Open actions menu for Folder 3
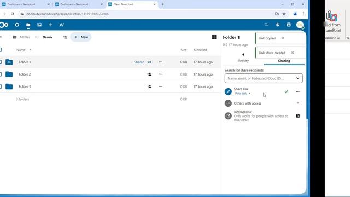 click(x=161, y=86)
